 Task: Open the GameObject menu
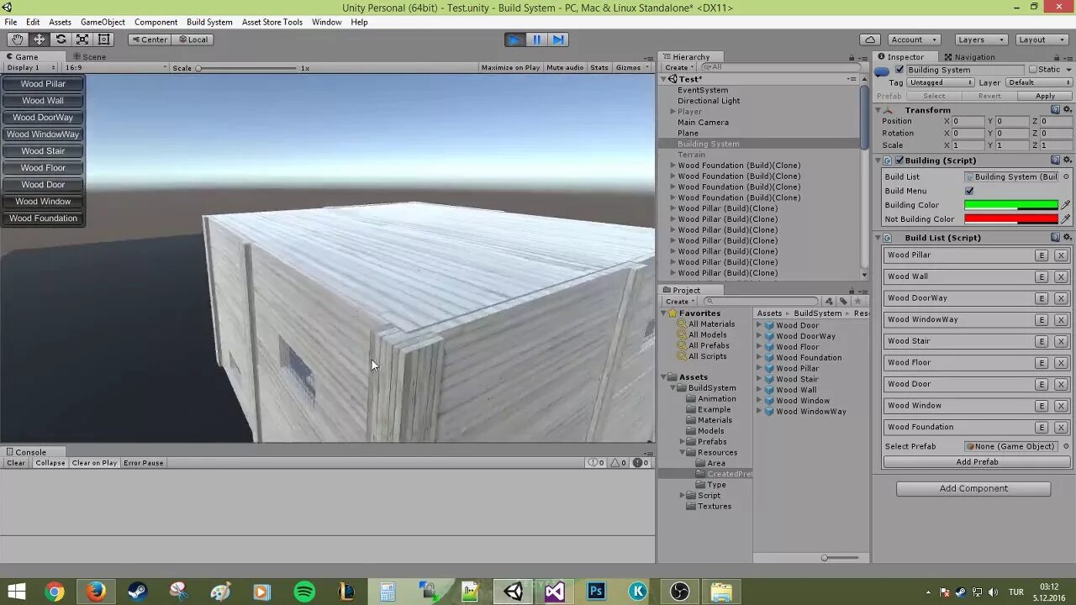point(103,22)
